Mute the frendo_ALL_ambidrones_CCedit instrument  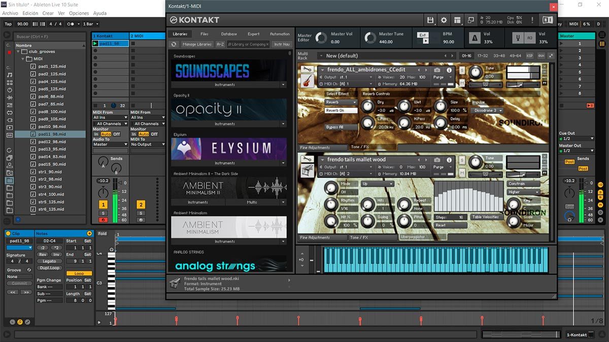[x=462, y=83]
